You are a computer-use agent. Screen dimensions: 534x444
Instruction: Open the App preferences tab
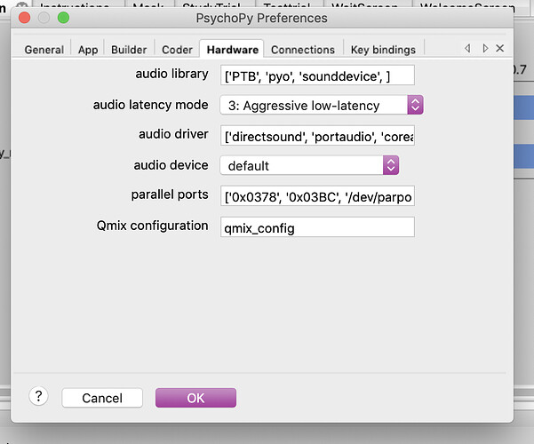tap(88, 50)
